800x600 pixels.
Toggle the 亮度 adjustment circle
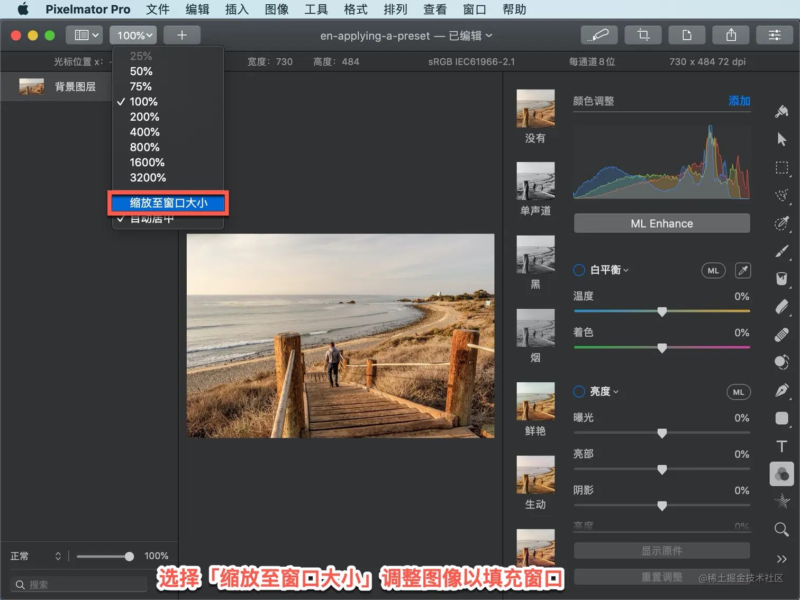tap(579, 391)
